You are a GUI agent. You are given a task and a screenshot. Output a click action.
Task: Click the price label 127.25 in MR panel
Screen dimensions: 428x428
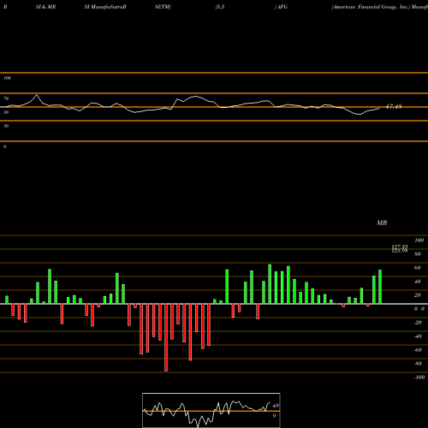pyautogui.click(x=400, y=247)
